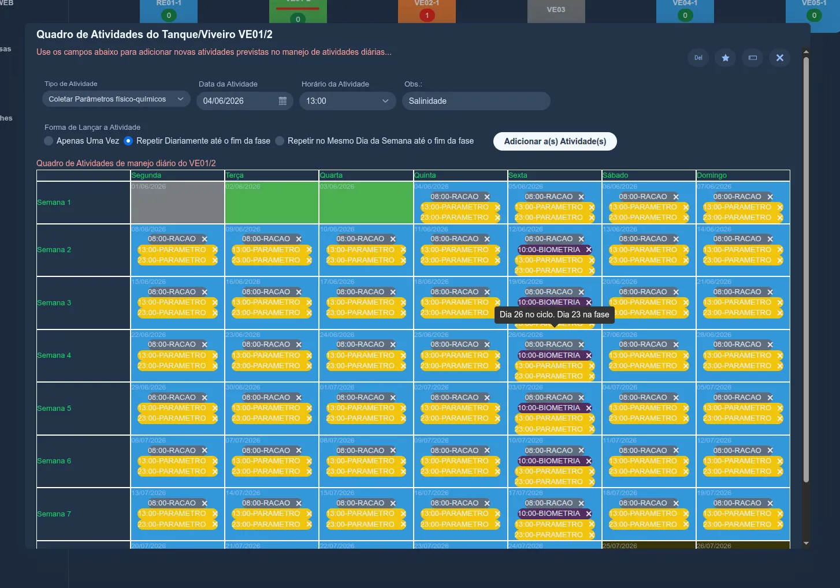Click the Domingo column header

click(x=743, y=175)
